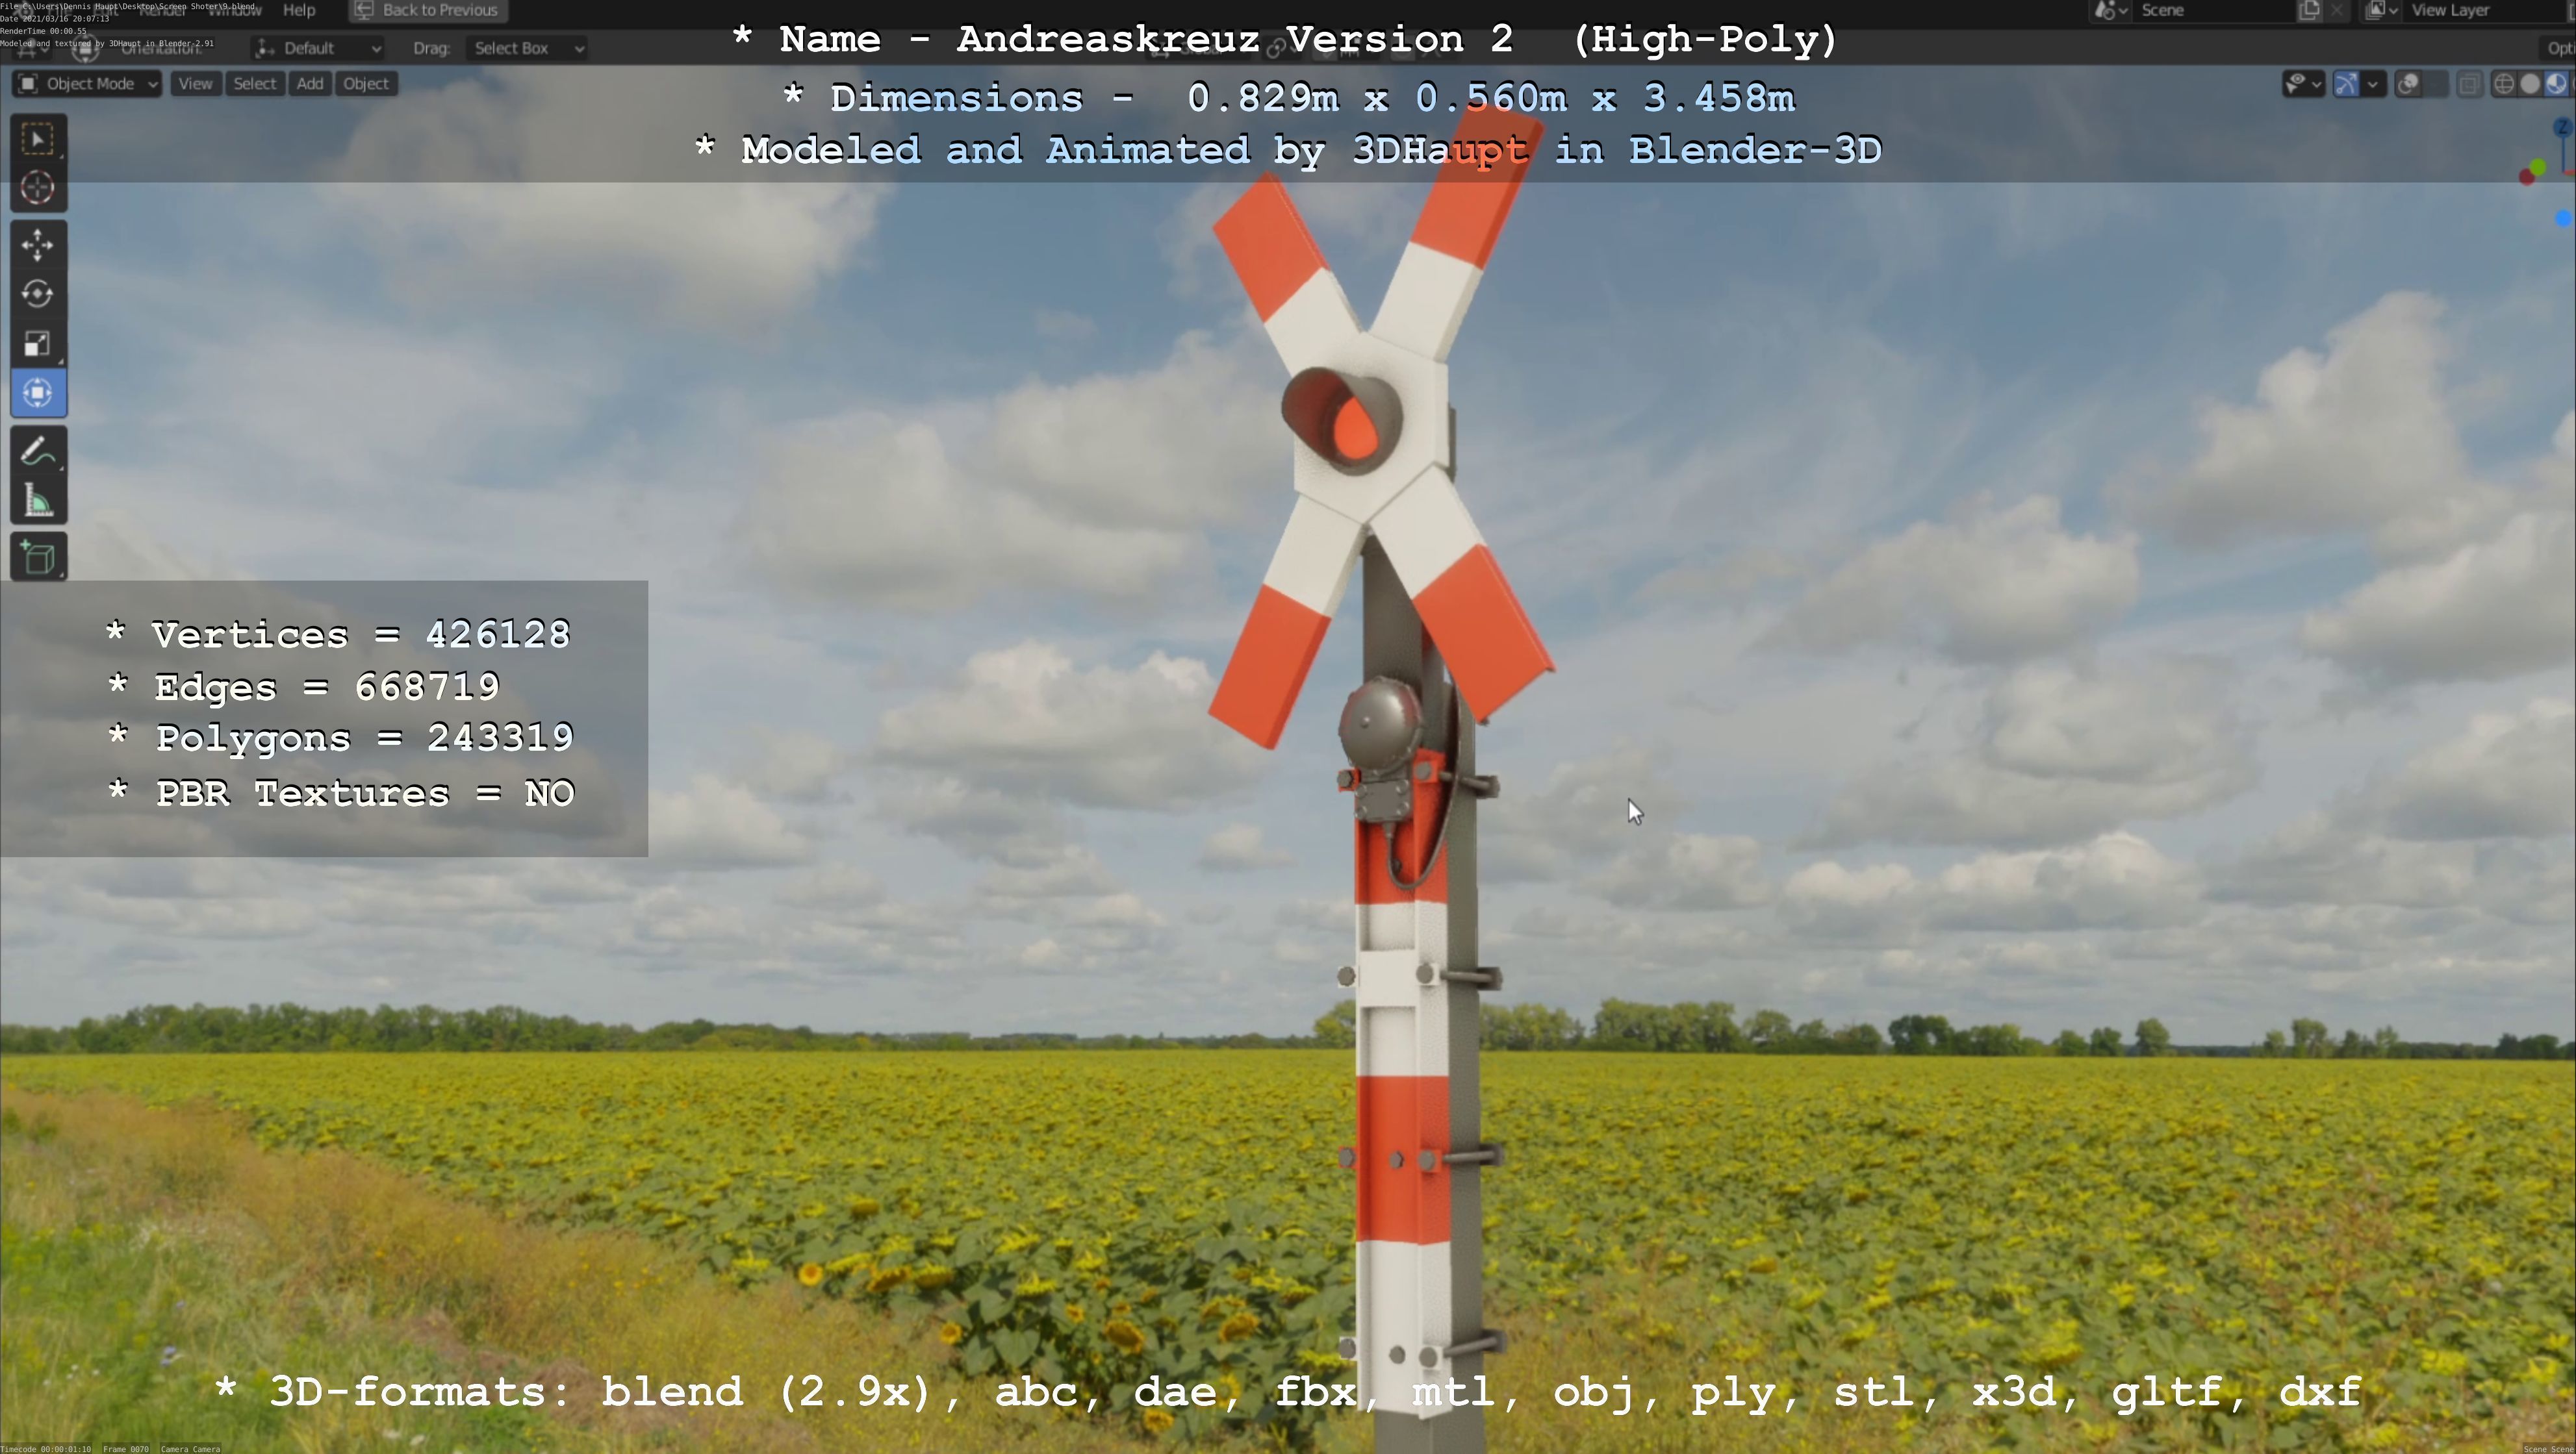
Task: Switch to material preview shading
Action: [2556, 84]
